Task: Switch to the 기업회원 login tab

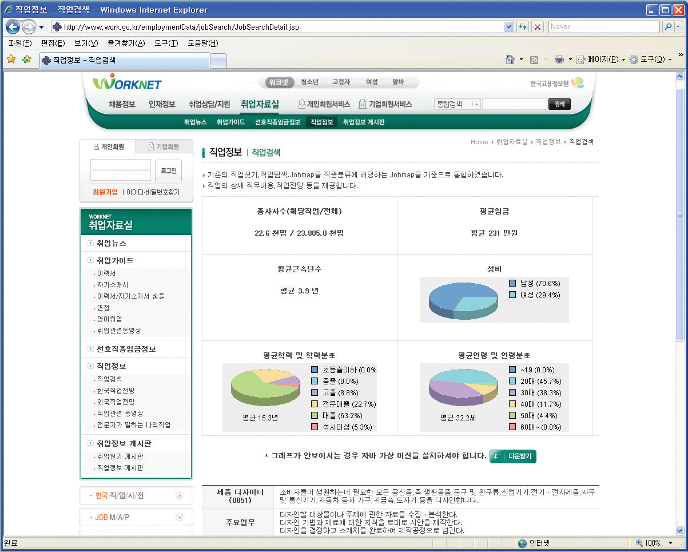Action: coord(164,146)
